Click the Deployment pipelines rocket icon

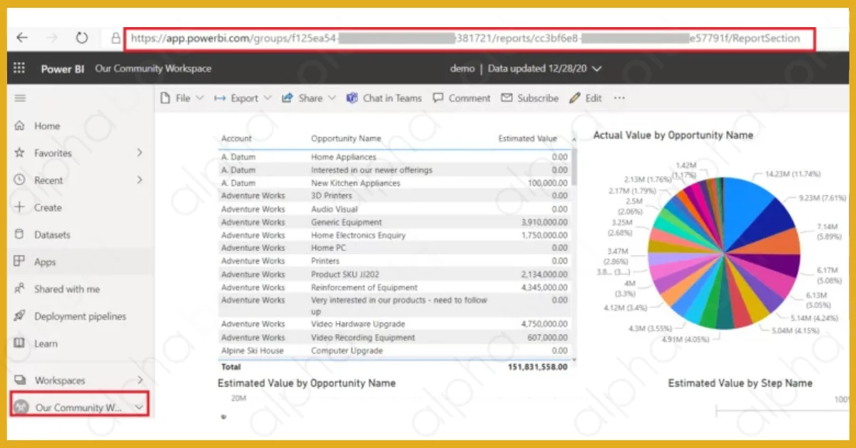tap(19, 316)
